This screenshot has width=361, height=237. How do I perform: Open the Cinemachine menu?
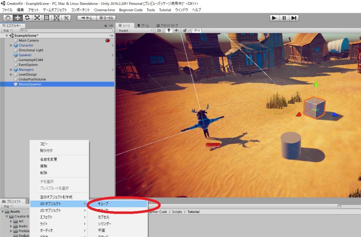[x=104, y=10]
